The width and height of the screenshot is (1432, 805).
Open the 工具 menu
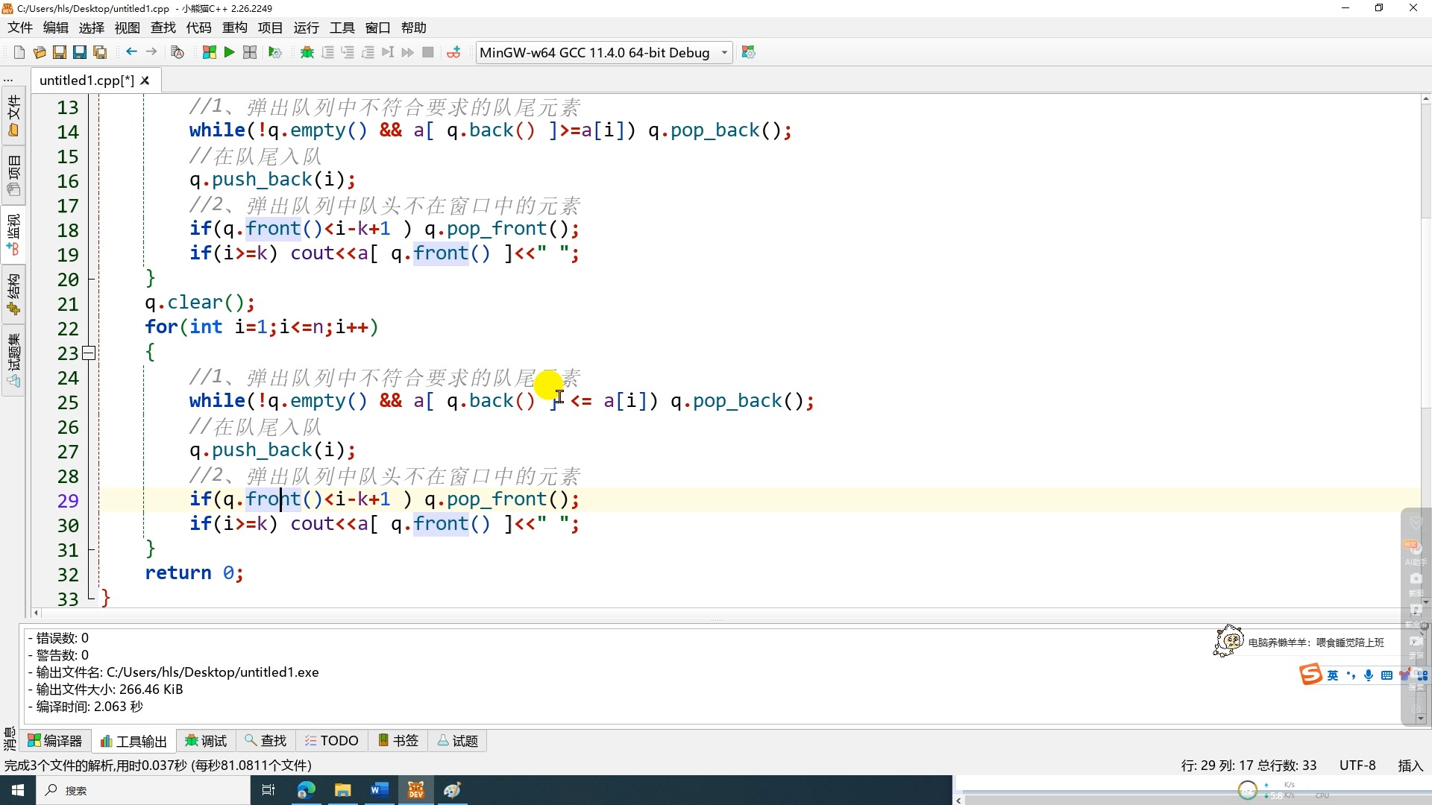(342, 28)
